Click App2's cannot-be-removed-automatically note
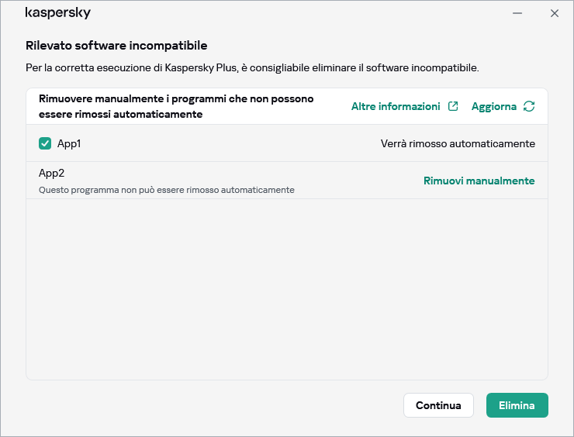 (166, 190)
